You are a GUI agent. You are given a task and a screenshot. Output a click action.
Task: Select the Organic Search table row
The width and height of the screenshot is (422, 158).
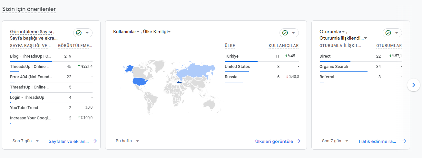pyautogui.click(x=361, y=67)
